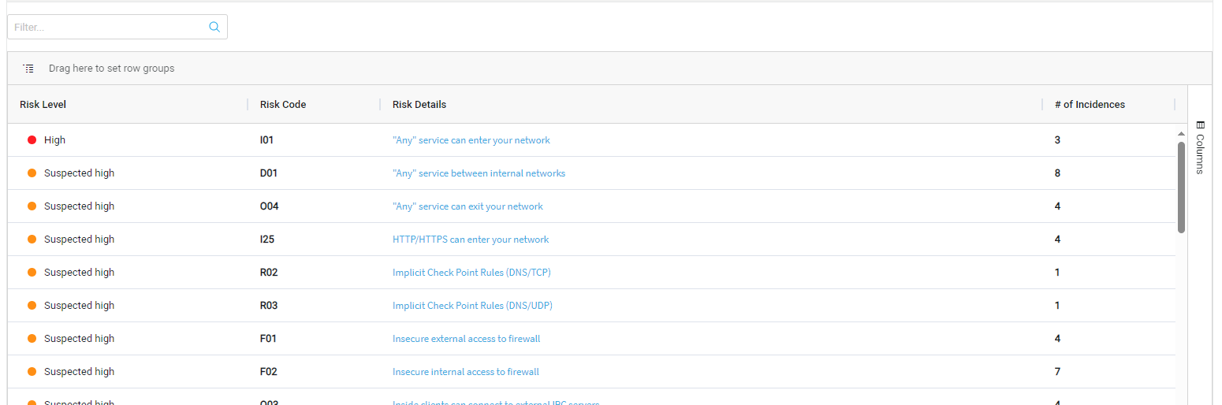Open 'Insecure external access to firewall' link
Viewport: 1222px width, 405px height.
click(x=466, y=339)
